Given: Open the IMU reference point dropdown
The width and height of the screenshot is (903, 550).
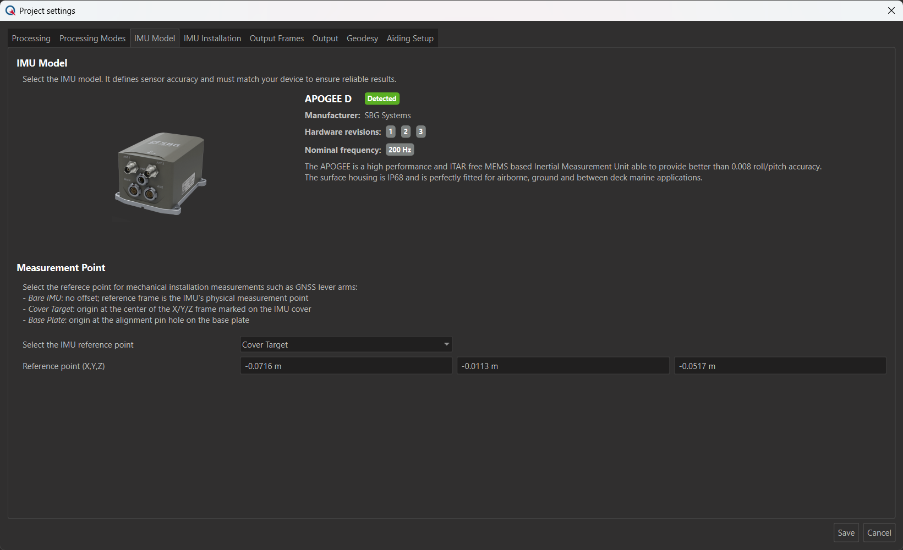Looking at the screenshot, I should click(346, 345).
